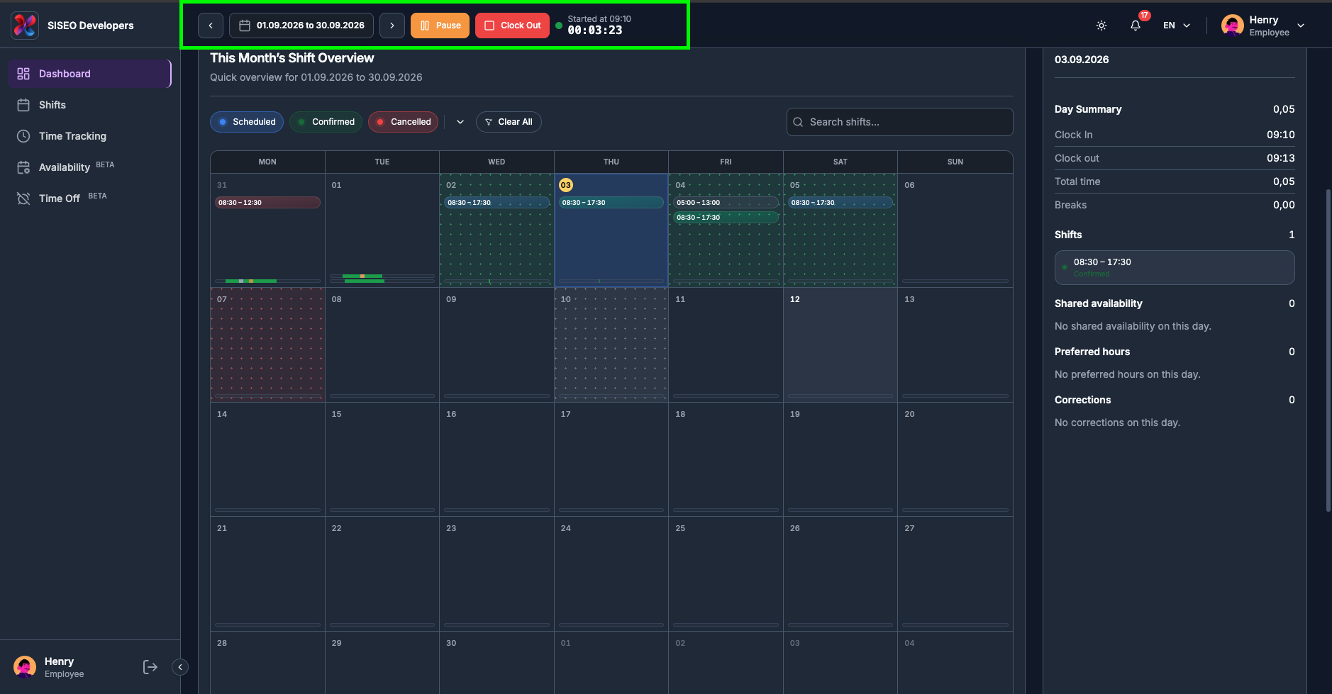Select calendar day 10
The height and width of the screenshot is (694, 1332).
point(611,345)
